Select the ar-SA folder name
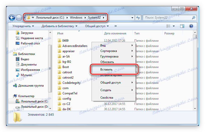Screen dimensions: 205x132 tap(66, 56)
